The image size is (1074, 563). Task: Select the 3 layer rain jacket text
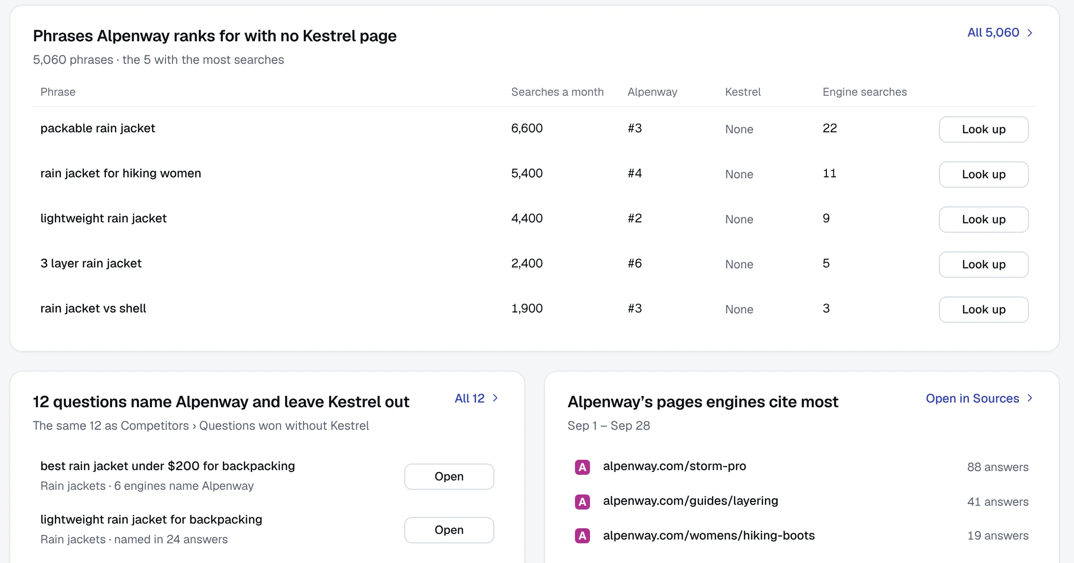point(91,264)
